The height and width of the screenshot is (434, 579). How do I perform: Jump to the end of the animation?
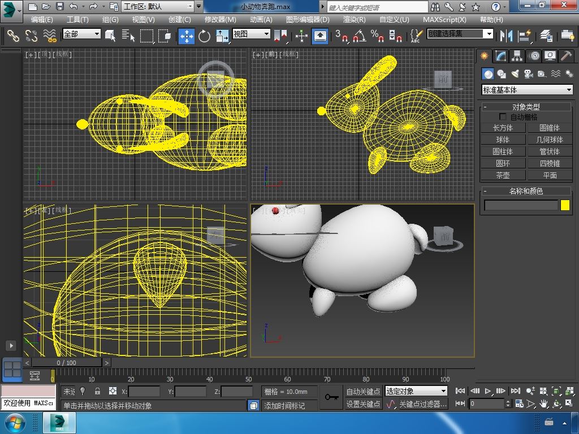[x=516, y=391]
